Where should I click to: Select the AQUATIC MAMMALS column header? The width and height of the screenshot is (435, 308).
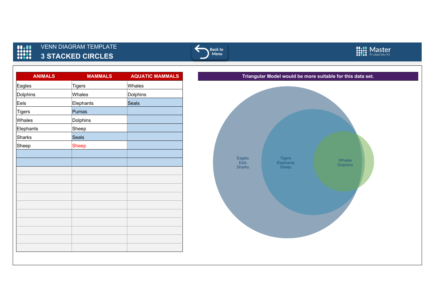click(x=155, y=76)
